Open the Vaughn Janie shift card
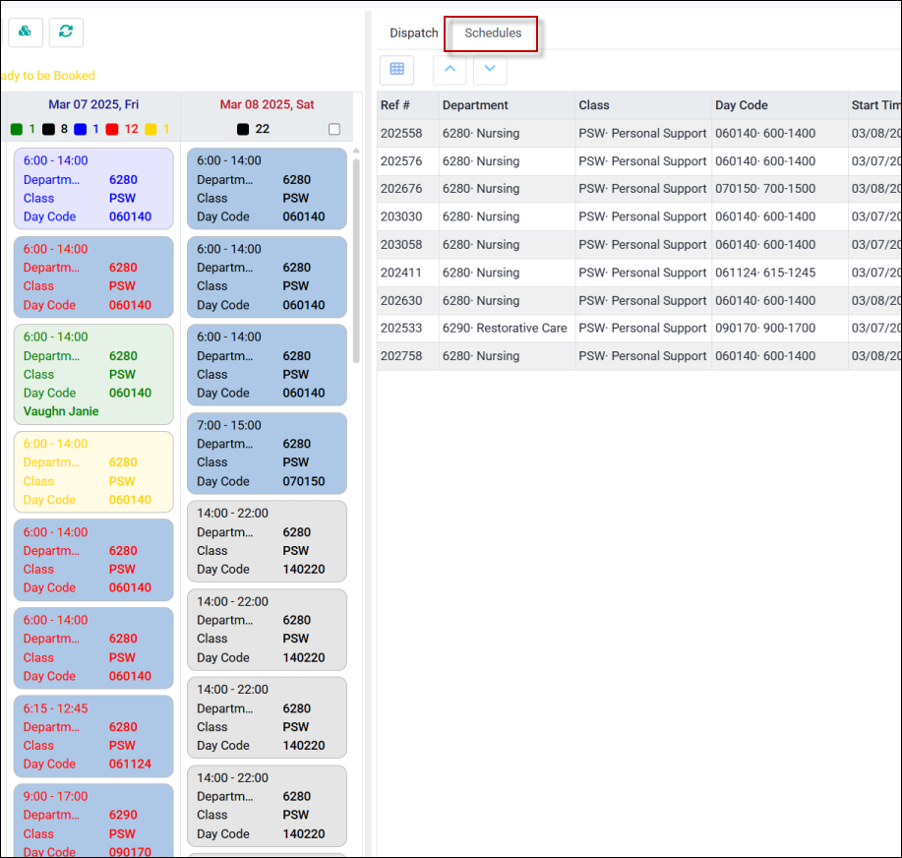This screenshot has width=902, height=858. [93, 375]
